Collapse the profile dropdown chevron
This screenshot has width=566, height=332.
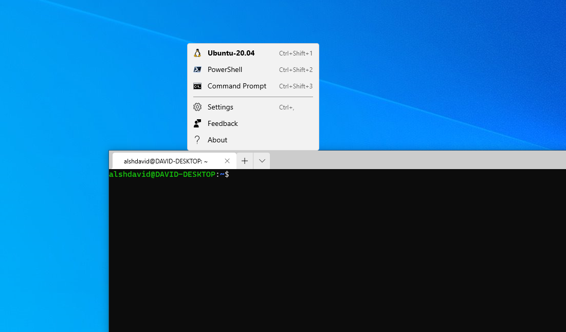click(x=262, y=161)
